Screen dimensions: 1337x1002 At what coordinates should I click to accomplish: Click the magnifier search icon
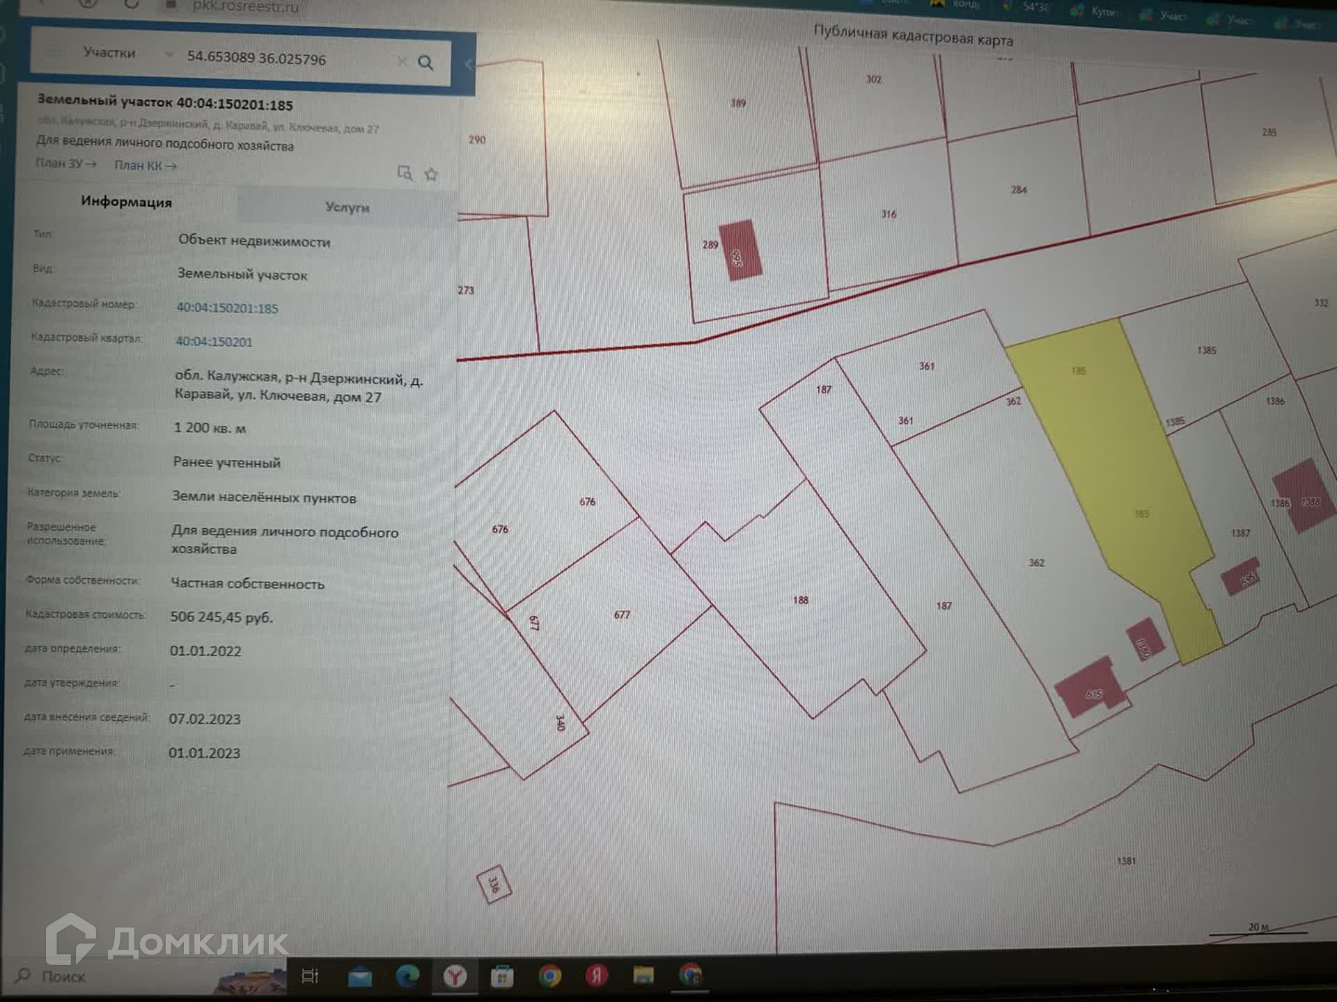click(x=425, y=63)
